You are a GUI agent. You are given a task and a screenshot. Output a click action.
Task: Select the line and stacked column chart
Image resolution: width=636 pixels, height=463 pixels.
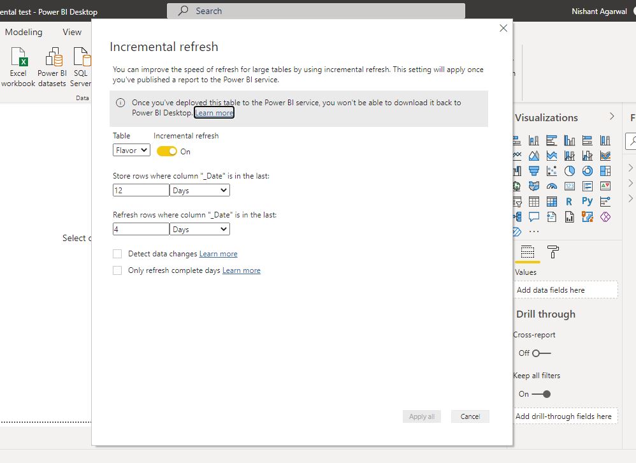click(570, 156)
